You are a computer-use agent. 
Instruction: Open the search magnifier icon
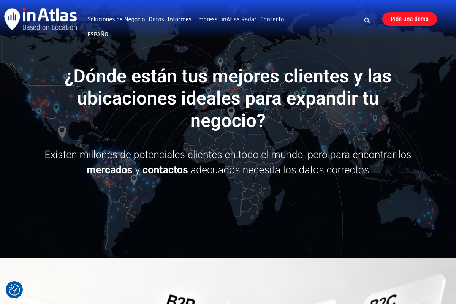click(367, 21)
